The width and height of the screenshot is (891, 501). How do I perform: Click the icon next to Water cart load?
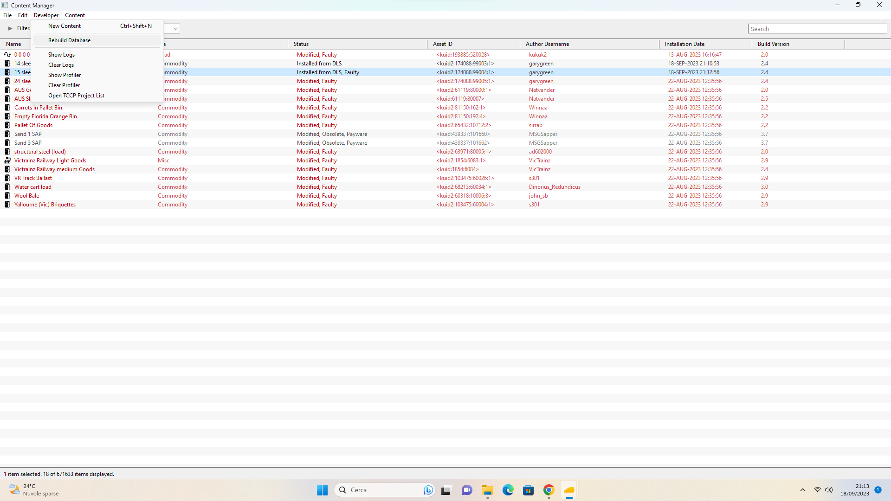tap(7, 187)
